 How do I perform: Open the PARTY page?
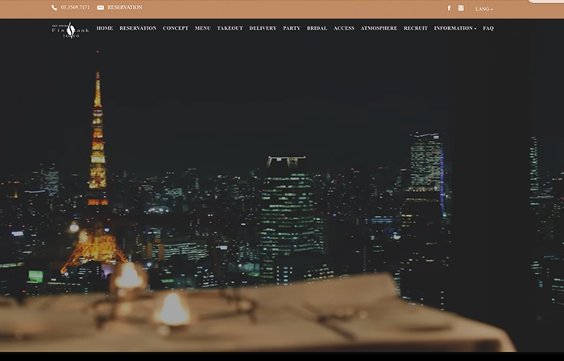click(x=292, y=28)
